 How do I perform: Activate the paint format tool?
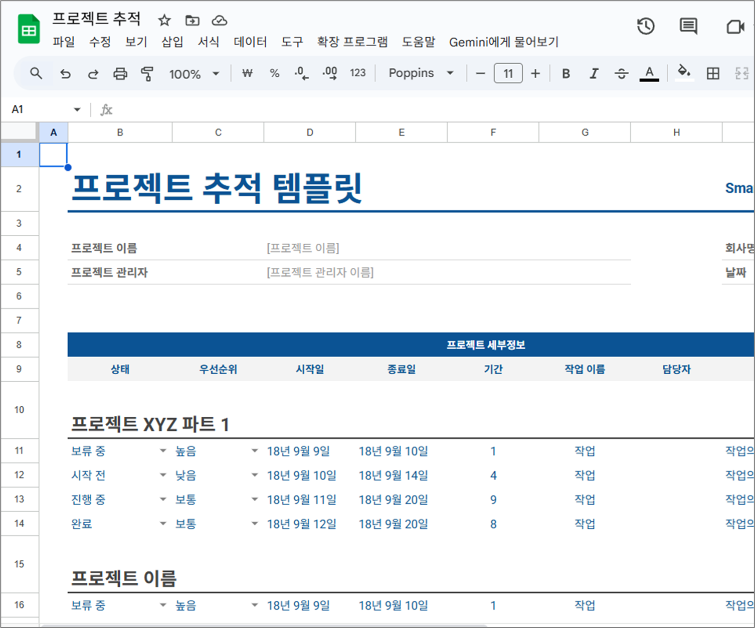(147, 74)
